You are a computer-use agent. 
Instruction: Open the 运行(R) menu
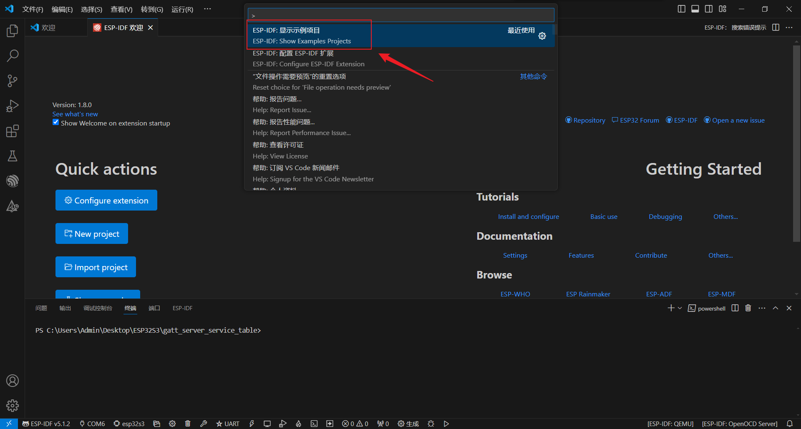182,9
